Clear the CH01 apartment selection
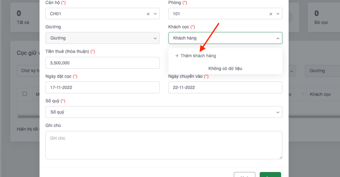340x177 pixels. click(x=148, y=14)
